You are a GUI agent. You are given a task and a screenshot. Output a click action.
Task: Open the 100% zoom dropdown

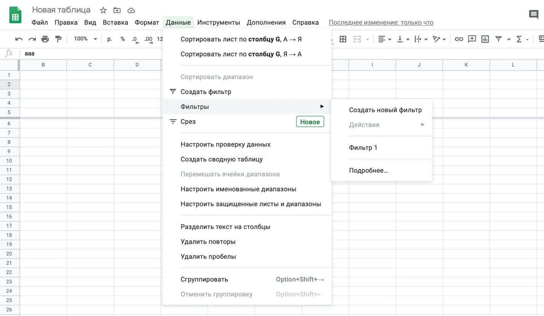coord(85,39)
